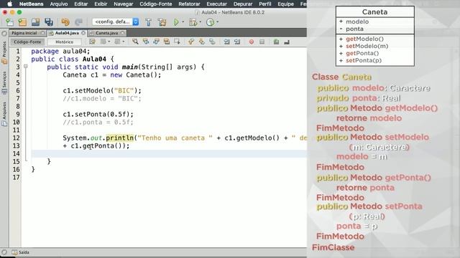The height and width of the screenshot is (258, 460).
Task: Toggle the Highlight Search icon
Action: point(167,42)
